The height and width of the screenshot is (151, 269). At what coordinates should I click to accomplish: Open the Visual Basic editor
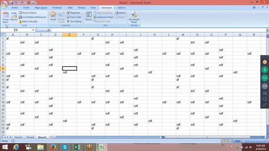coord(5,17)
